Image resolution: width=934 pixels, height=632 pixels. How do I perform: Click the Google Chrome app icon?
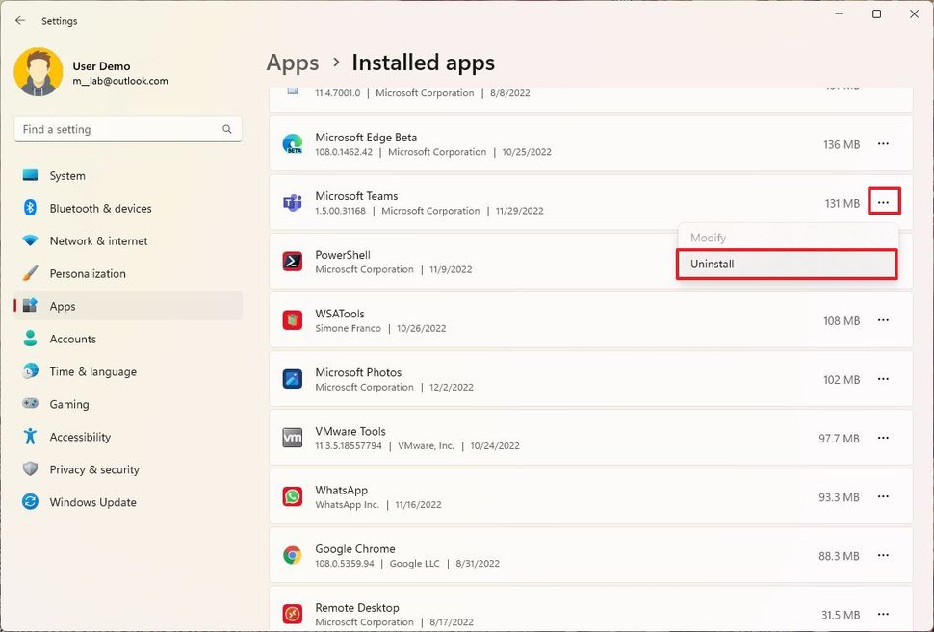292,555
